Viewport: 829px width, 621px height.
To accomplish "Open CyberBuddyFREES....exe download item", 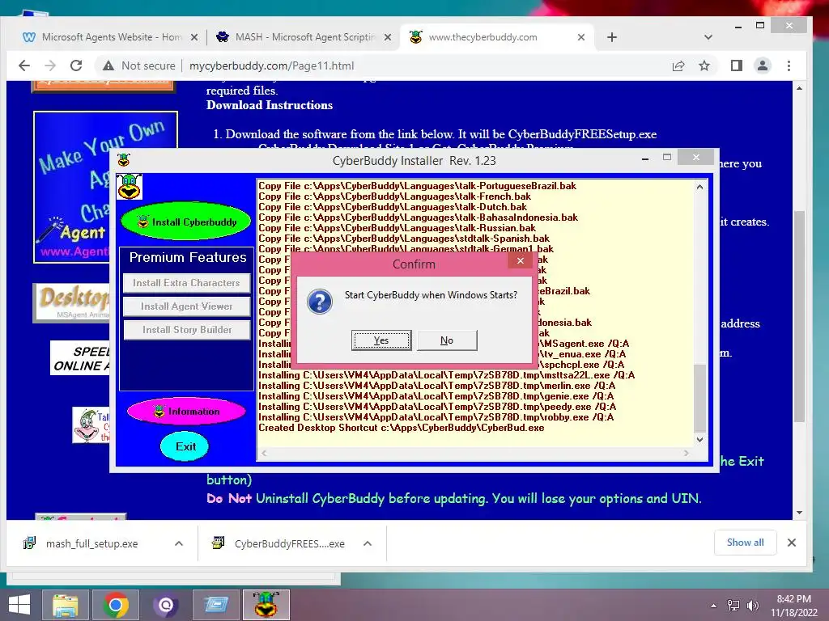I will point(289,543).
